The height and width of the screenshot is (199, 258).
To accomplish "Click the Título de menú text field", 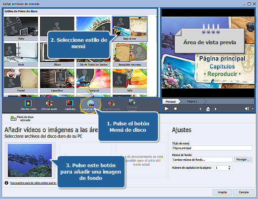I will coord(212,148).
